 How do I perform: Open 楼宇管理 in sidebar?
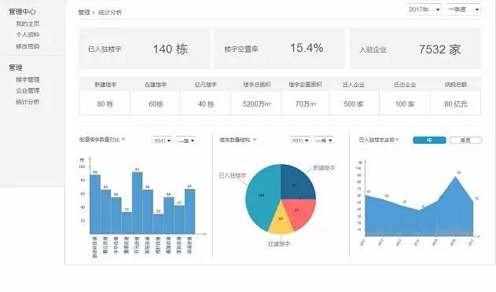click(28, 79)
